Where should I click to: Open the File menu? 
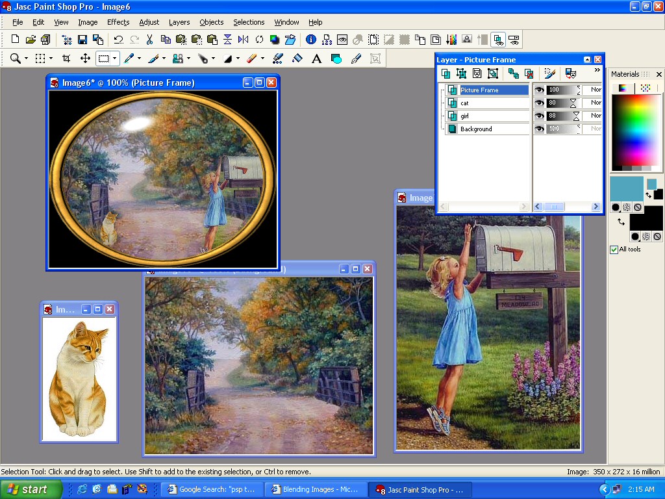(18, 22)
